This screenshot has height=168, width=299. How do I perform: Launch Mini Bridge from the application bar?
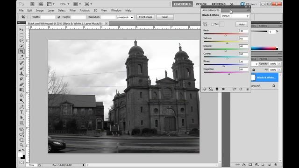(41, 4)
